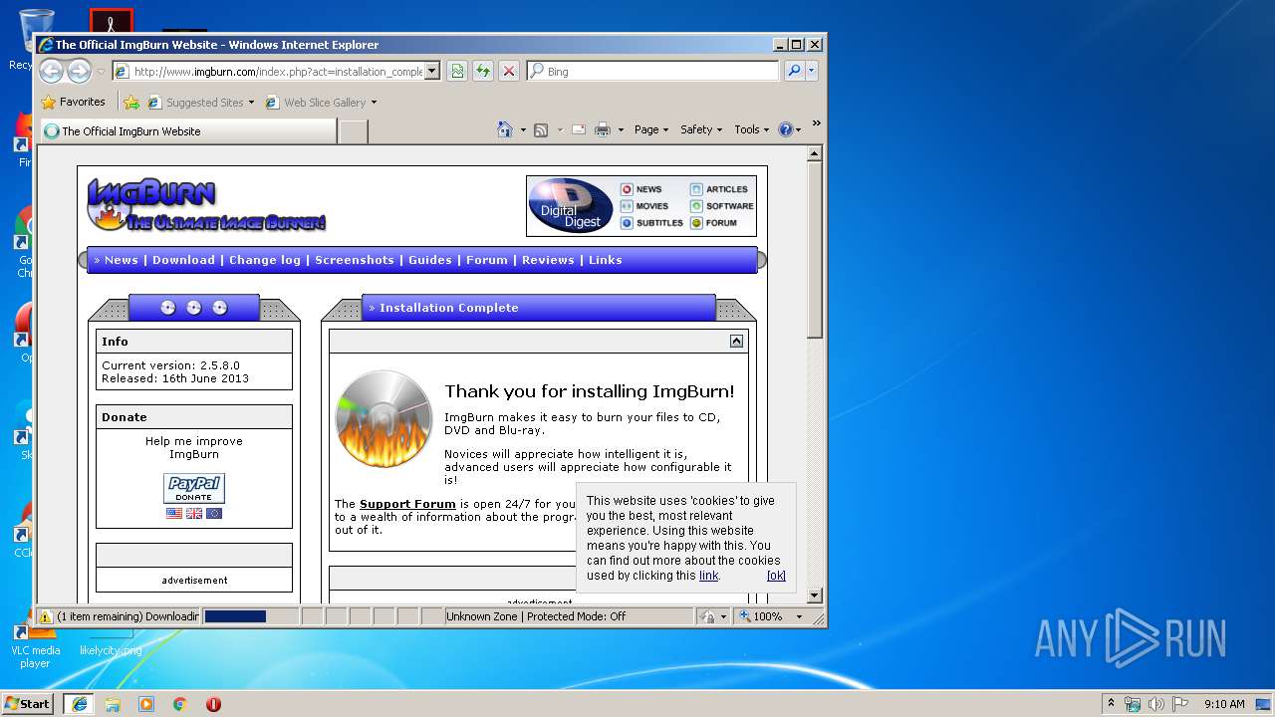This screenshot has height=717, width=1275.
Task: Go forward with the IE Forward arrow
Action: pyautogui.click(x=79, y=71)
